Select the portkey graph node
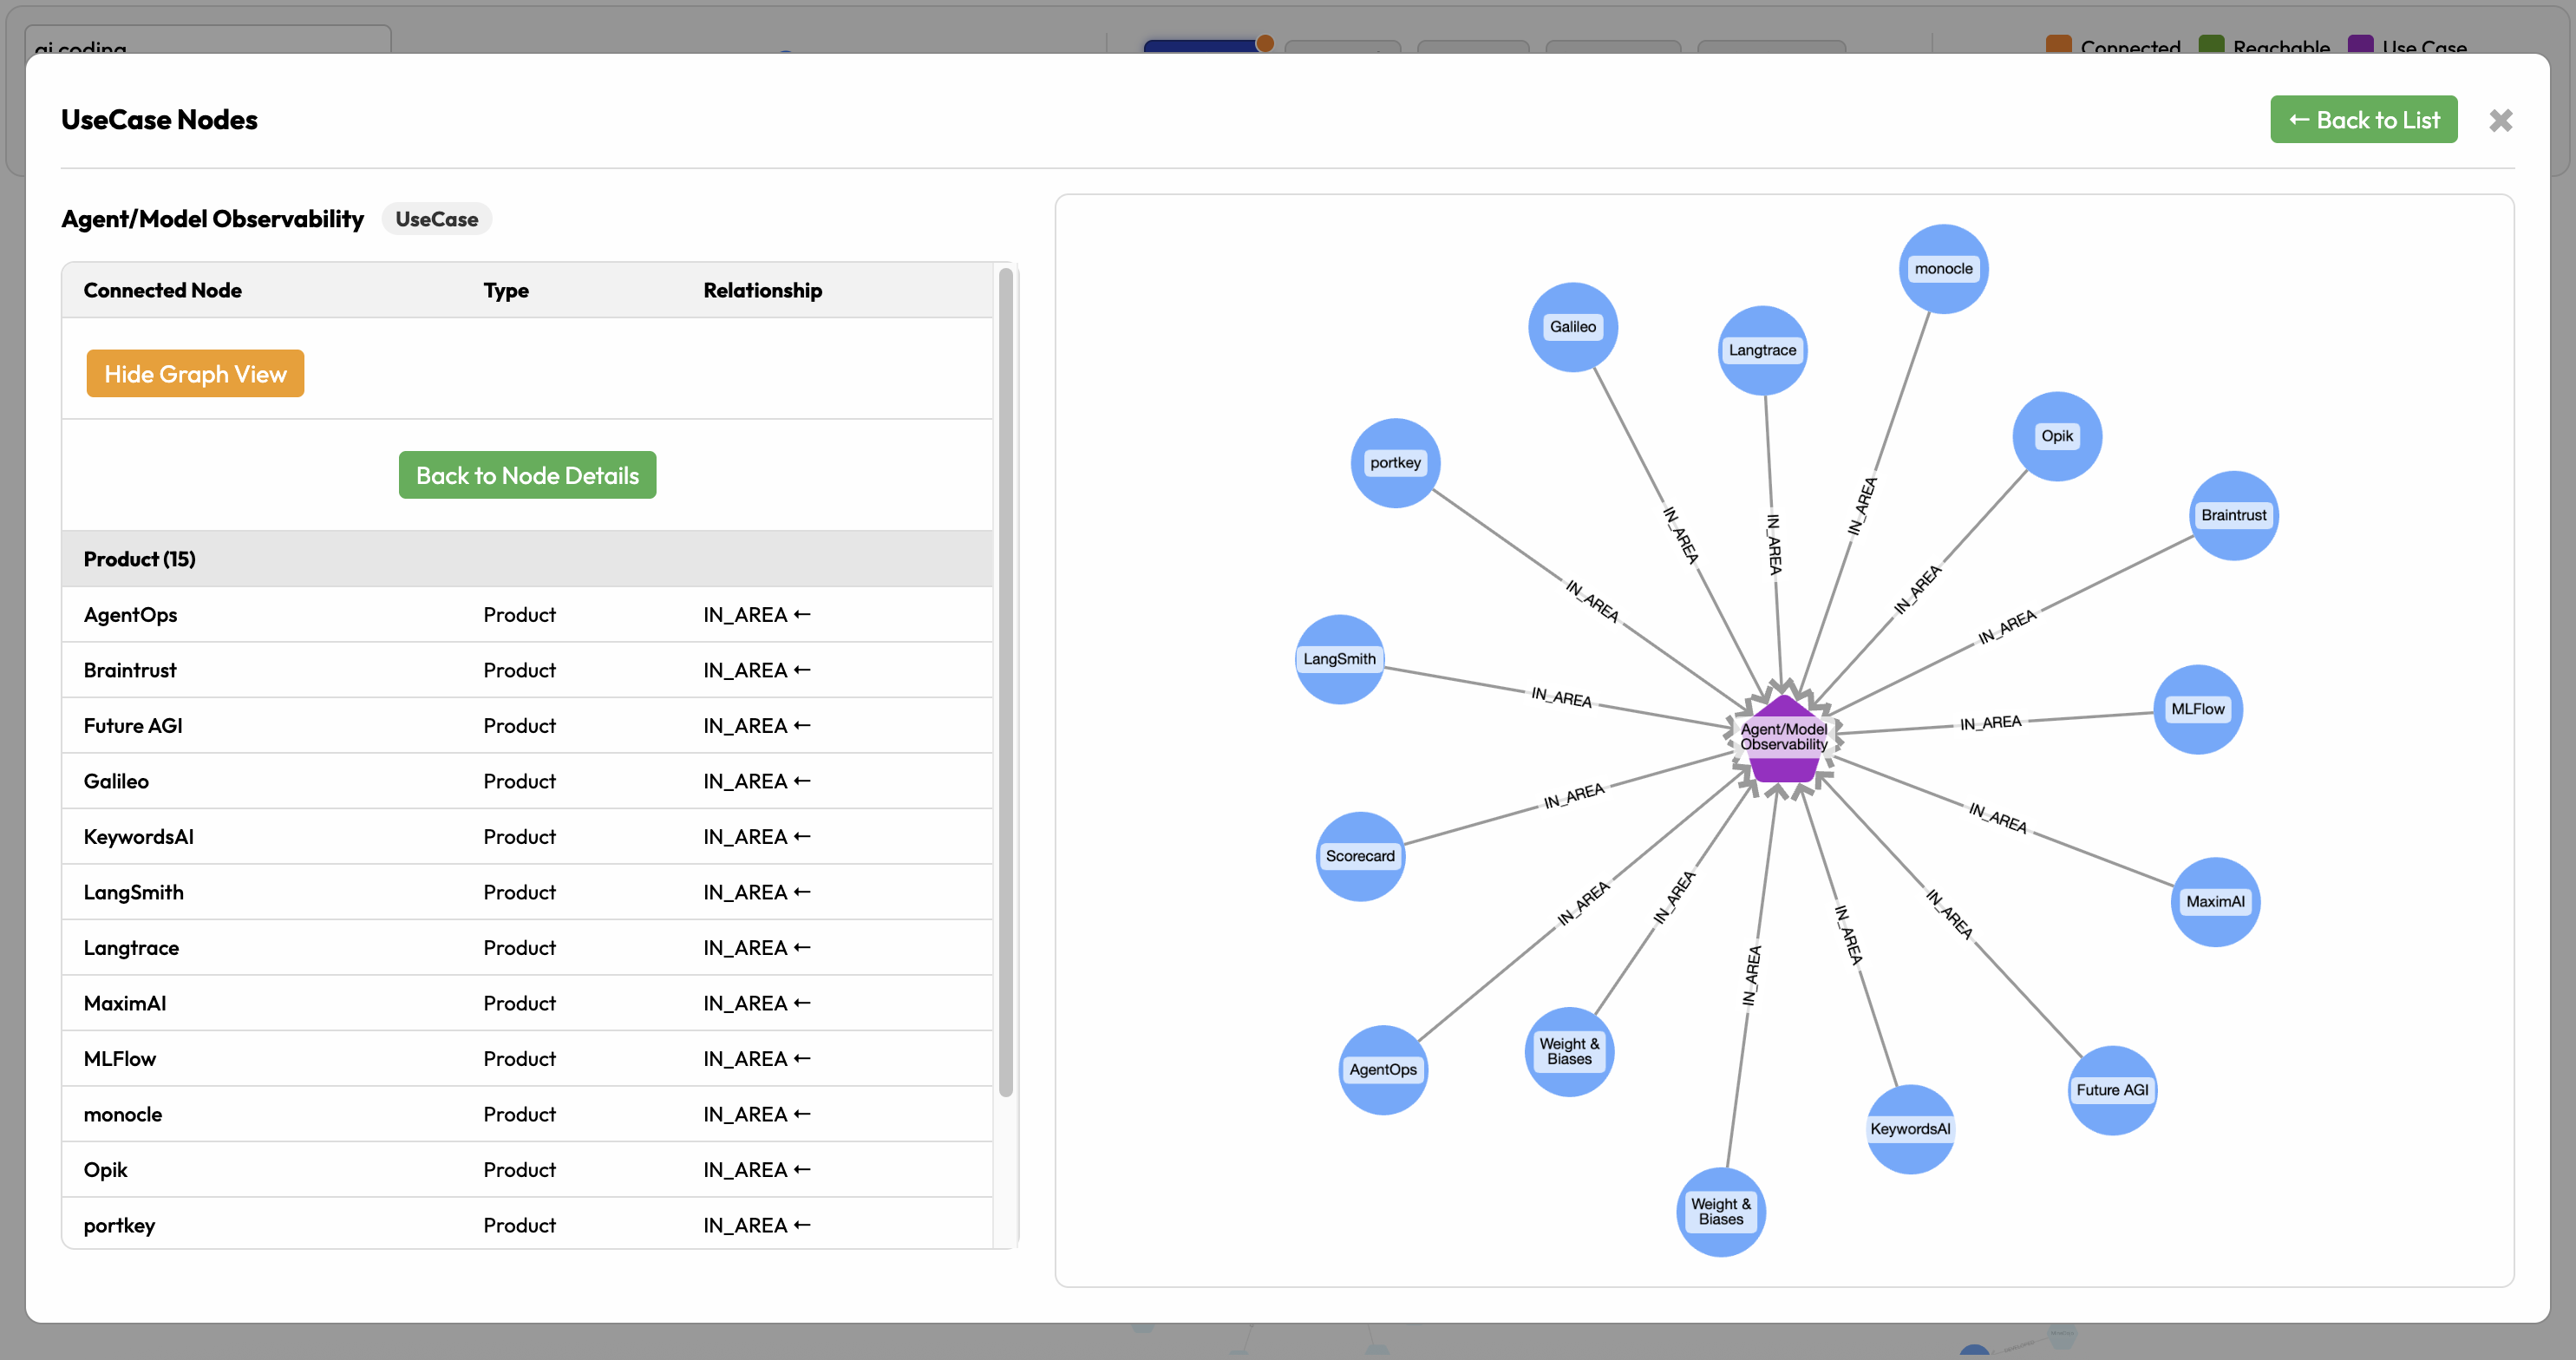2576x1360 pixels. pos(1395,463)
